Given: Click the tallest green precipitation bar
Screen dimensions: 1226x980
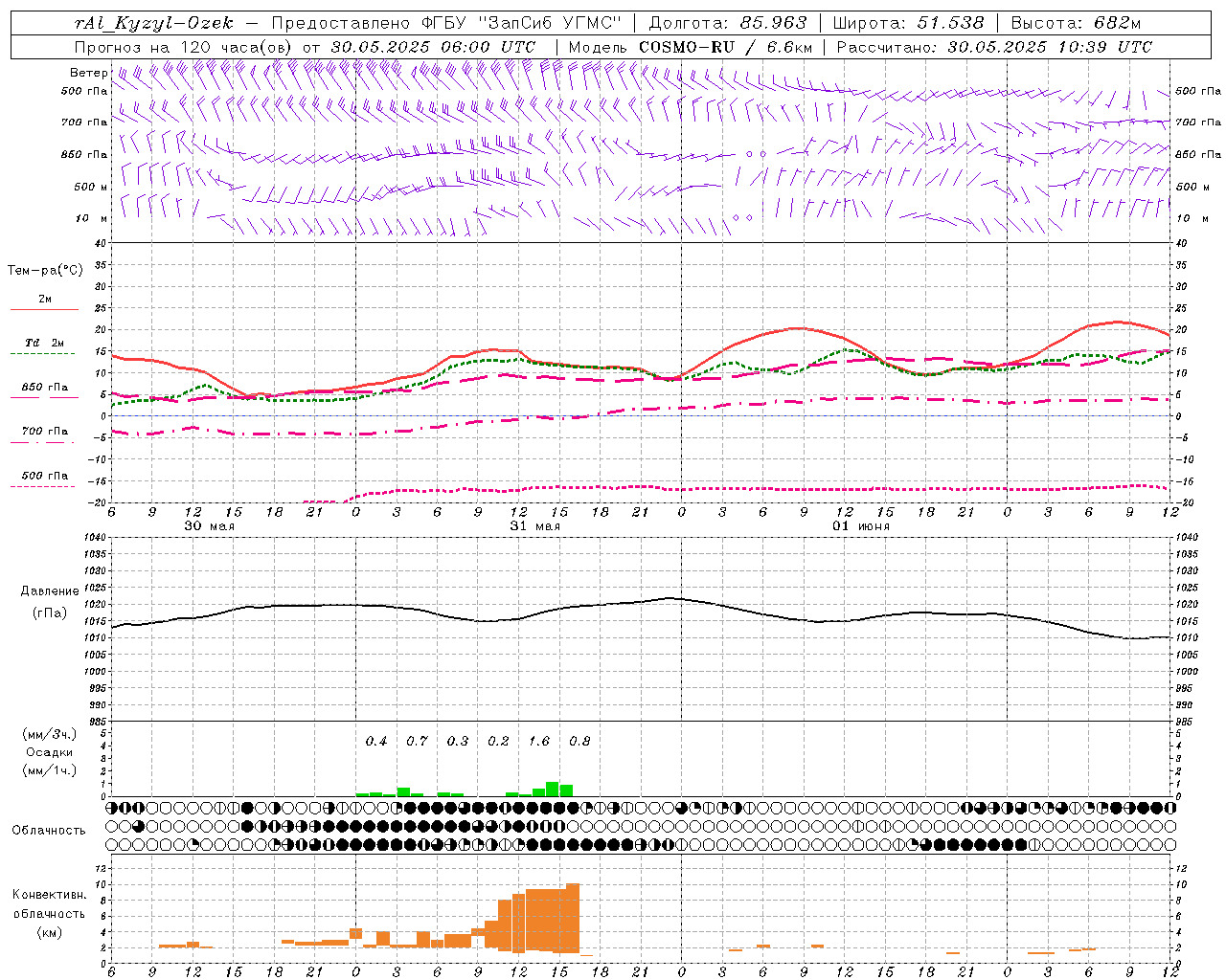Looking at the screenshot, I should (552, 789).
